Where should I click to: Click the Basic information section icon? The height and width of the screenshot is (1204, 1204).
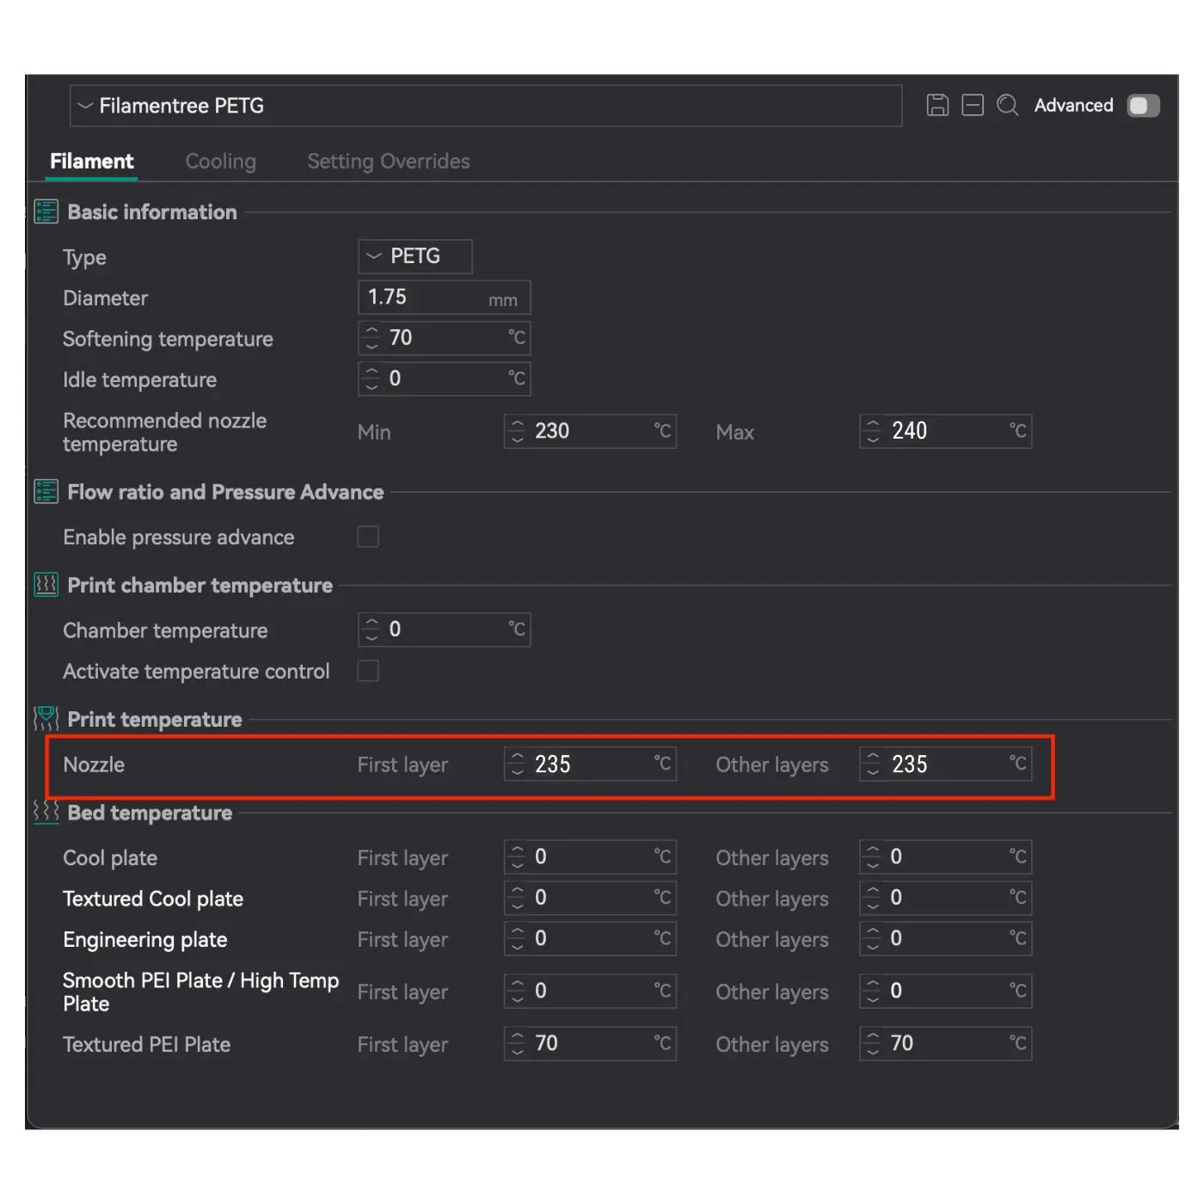coord(46,212)
